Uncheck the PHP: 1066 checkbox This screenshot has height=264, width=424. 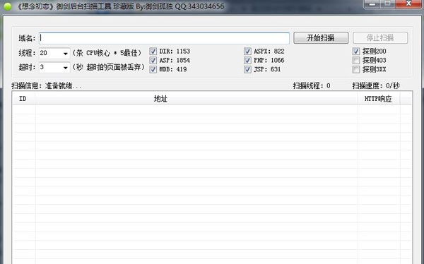tap(247, 60)
